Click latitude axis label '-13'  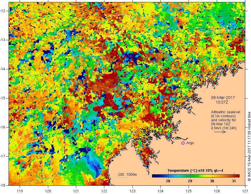[3, 40]
